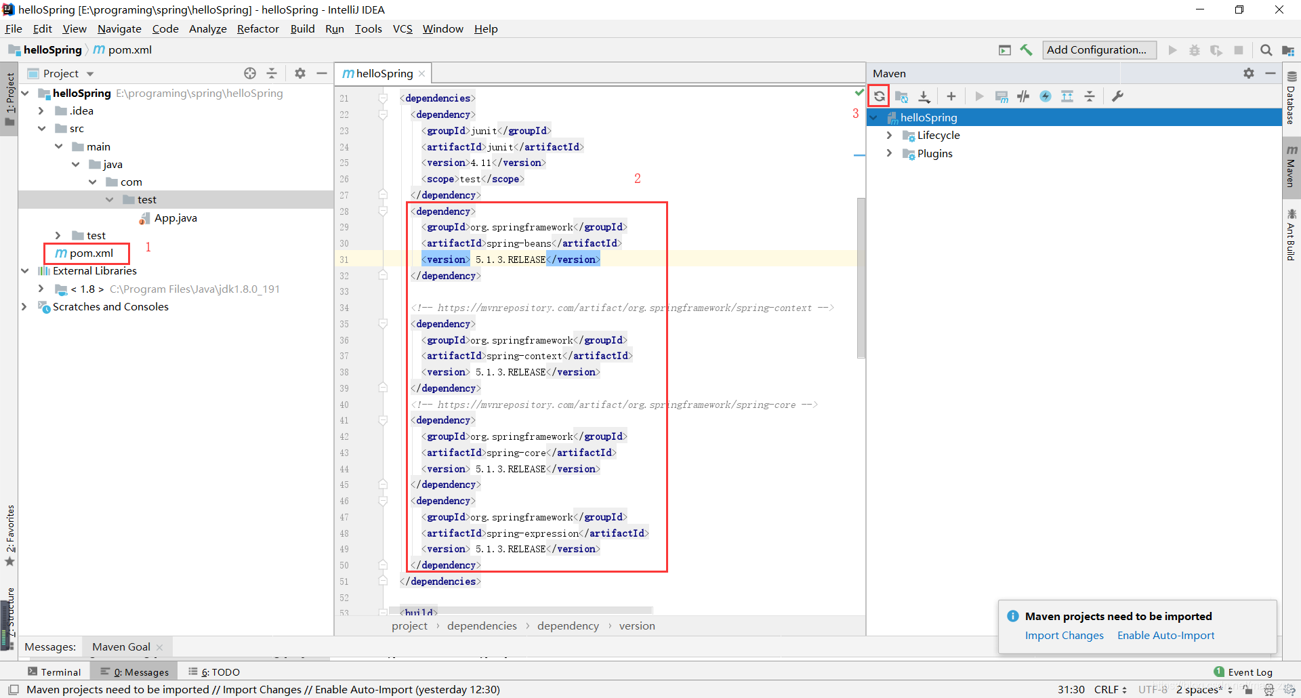
Task: Open Project Structure icon
Action: pyautogui.click(x=1288, y=49)
